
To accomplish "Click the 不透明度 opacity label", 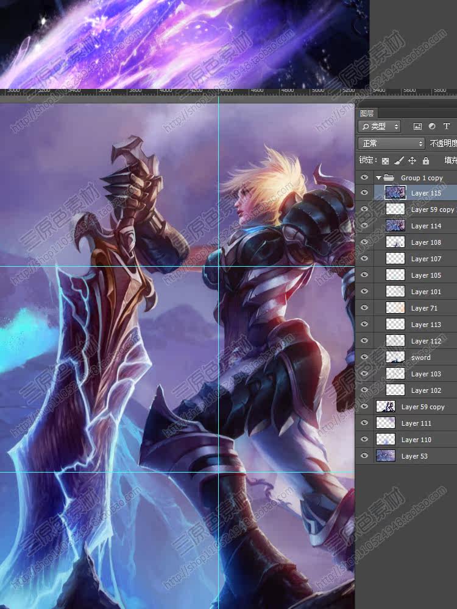I will pyautogui.click(x=444, y=143).
